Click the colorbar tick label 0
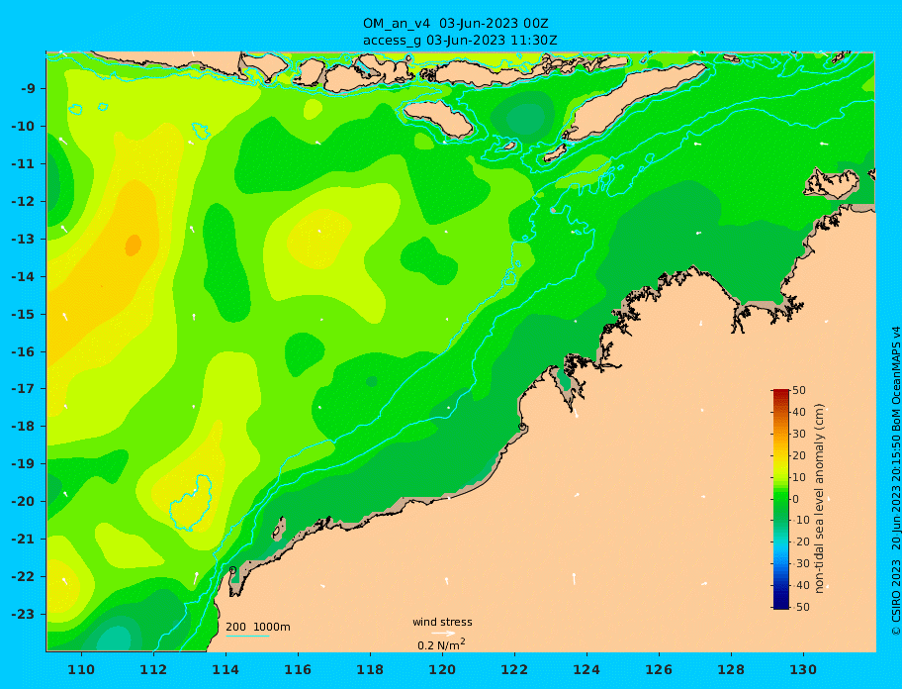The width and height of the screenshot is (902, 689). coord(796,499)
